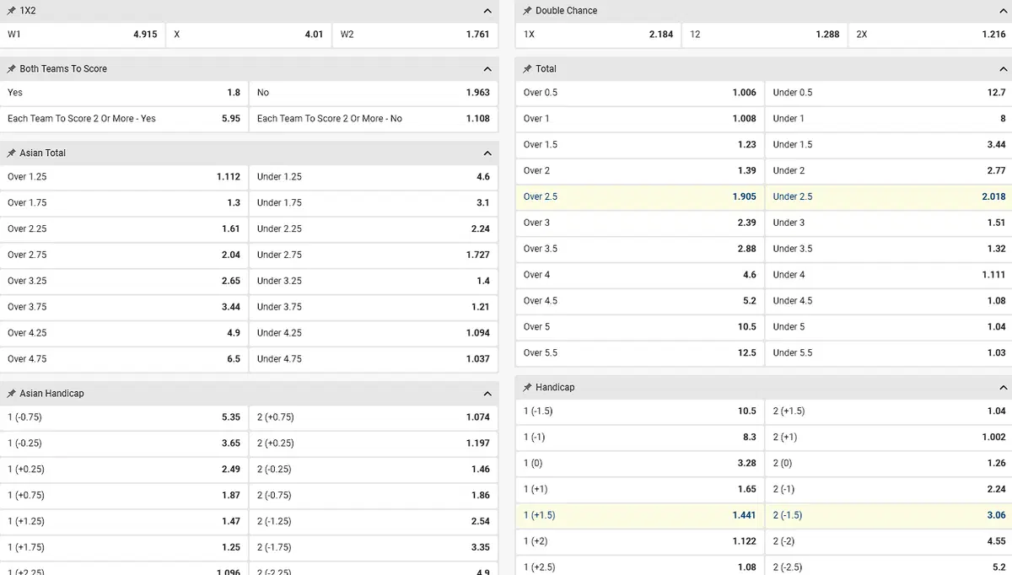Image resolution: width=1012 pixels, height=575 pixels.
Task: Choose Both Teams To Score No
Action: click(x=374, y=93)
